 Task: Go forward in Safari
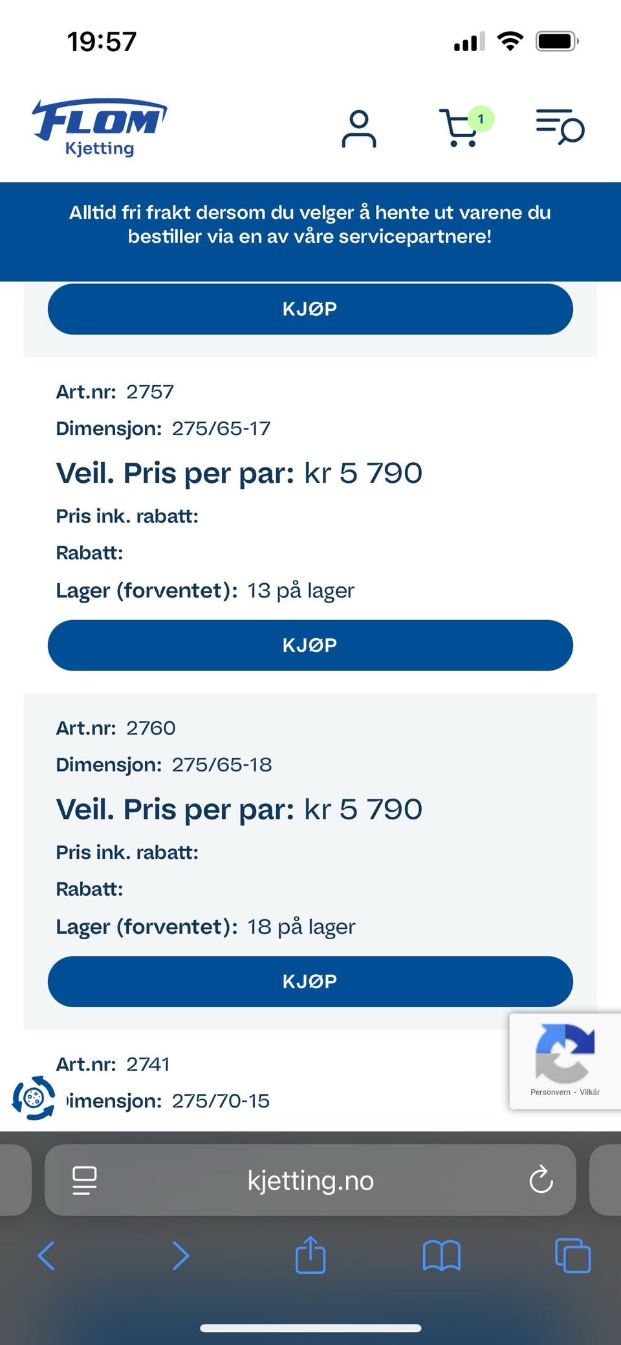point(180,1256)
